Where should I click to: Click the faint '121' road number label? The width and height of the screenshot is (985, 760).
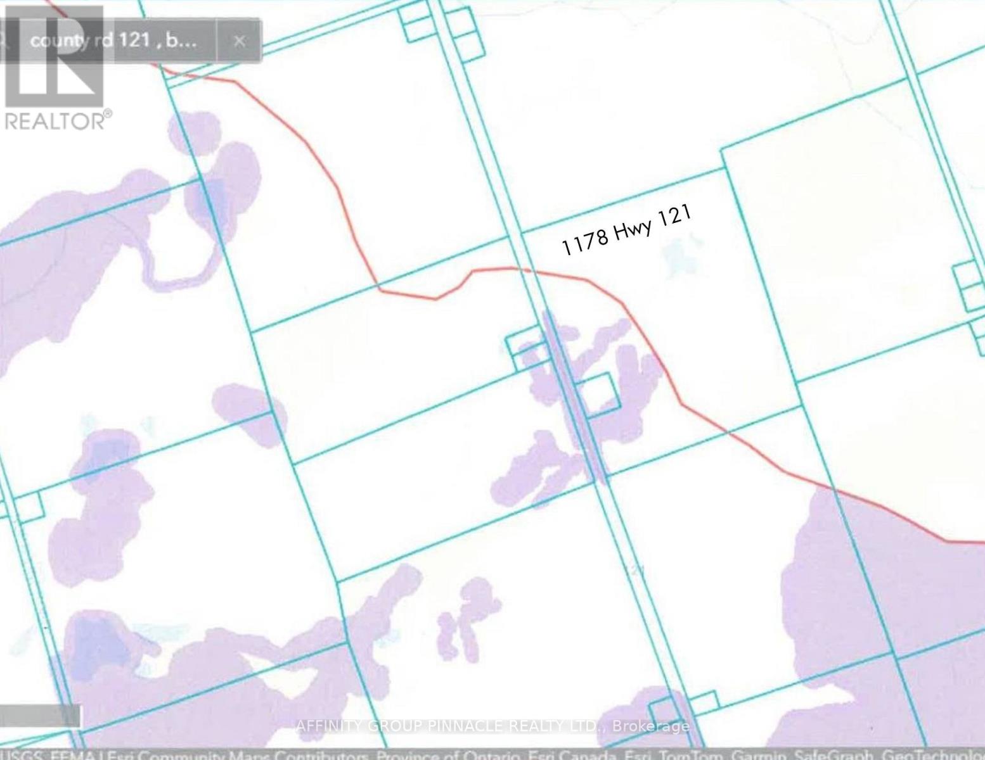634,571
